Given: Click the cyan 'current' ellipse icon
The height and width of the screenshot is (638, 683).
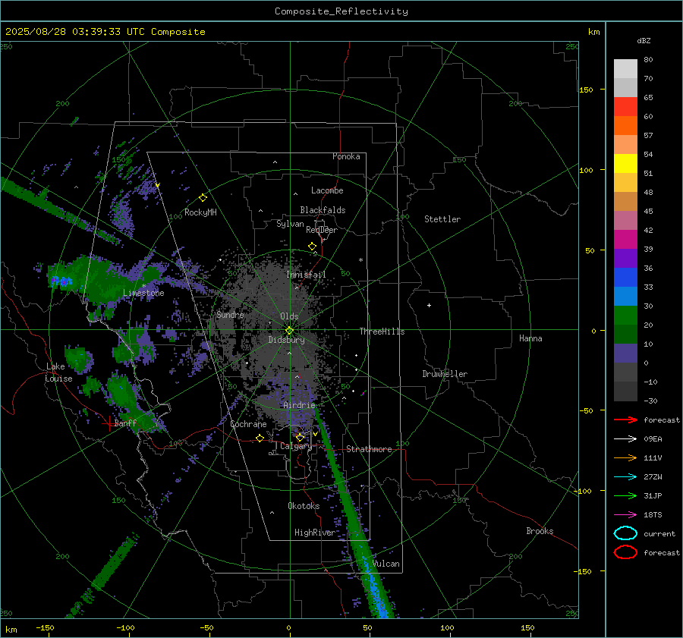Looking at the screenshot, I should pyautogui.click(x=625, y=533).
